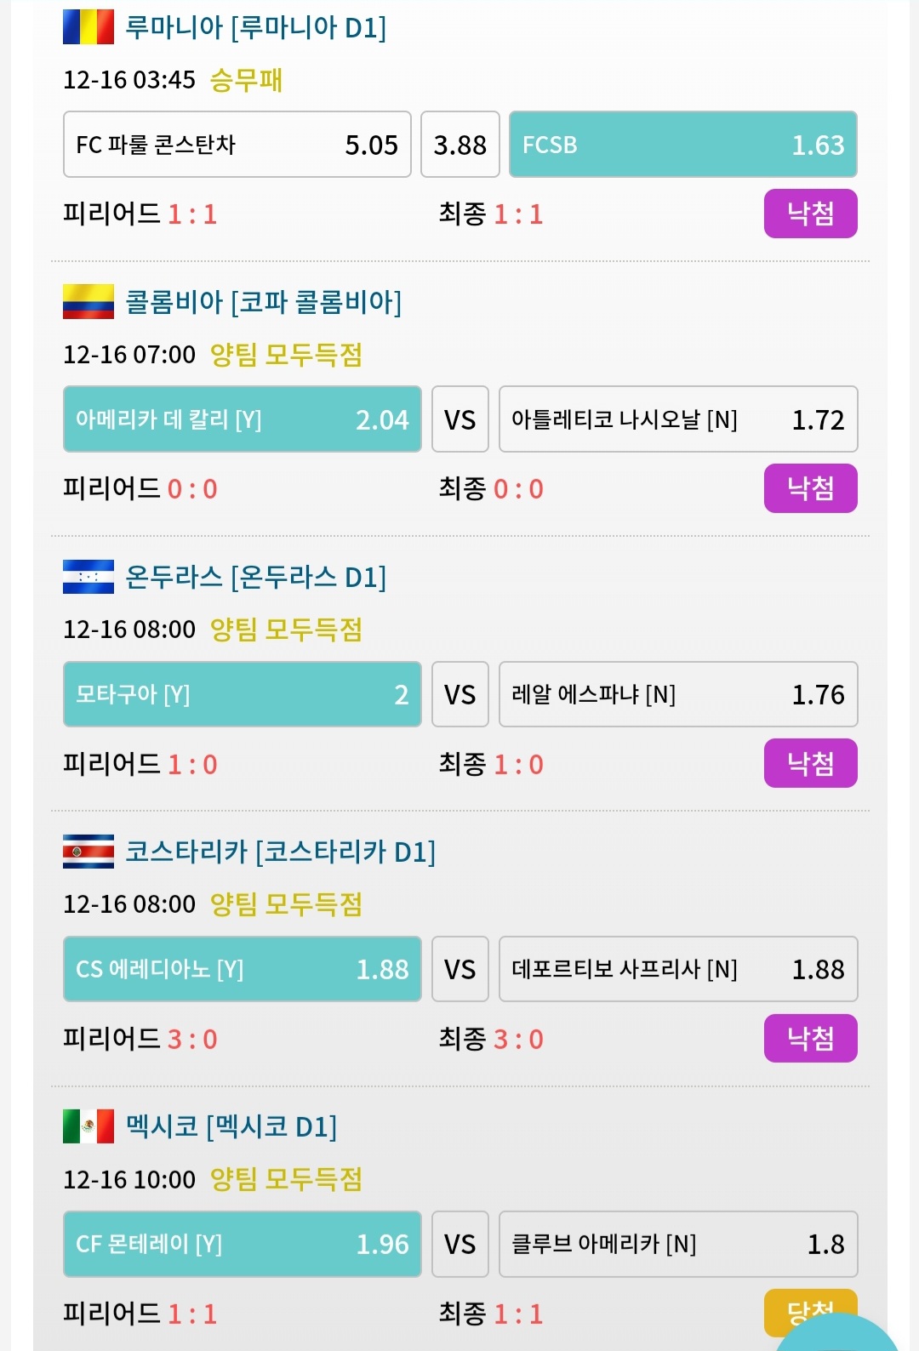Select CS 에레디아노 [Y] 1.88 option
Image resolution: width=919 pixels, height=1351 pixels.
pyautogui.click(x=243, y=969)
